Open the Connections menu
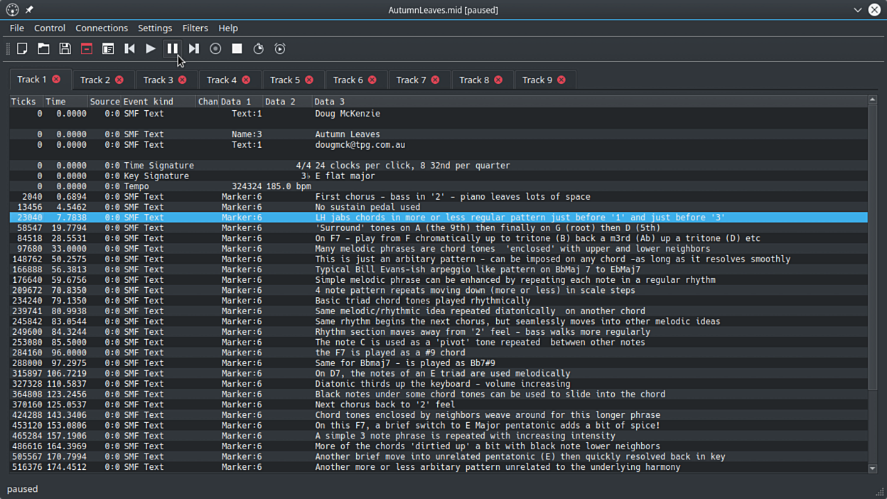The width and height of the screenshot is (887, 499). [102, 28]
